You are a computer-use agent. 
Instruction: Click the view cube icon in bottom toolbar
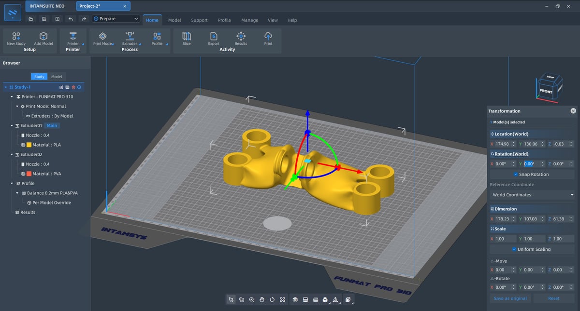(326, 299)
